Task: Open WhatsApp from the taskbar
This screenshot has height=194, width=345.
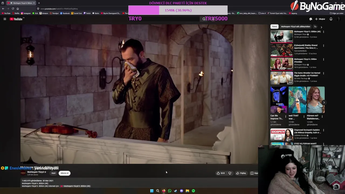Action: (170, 191)
